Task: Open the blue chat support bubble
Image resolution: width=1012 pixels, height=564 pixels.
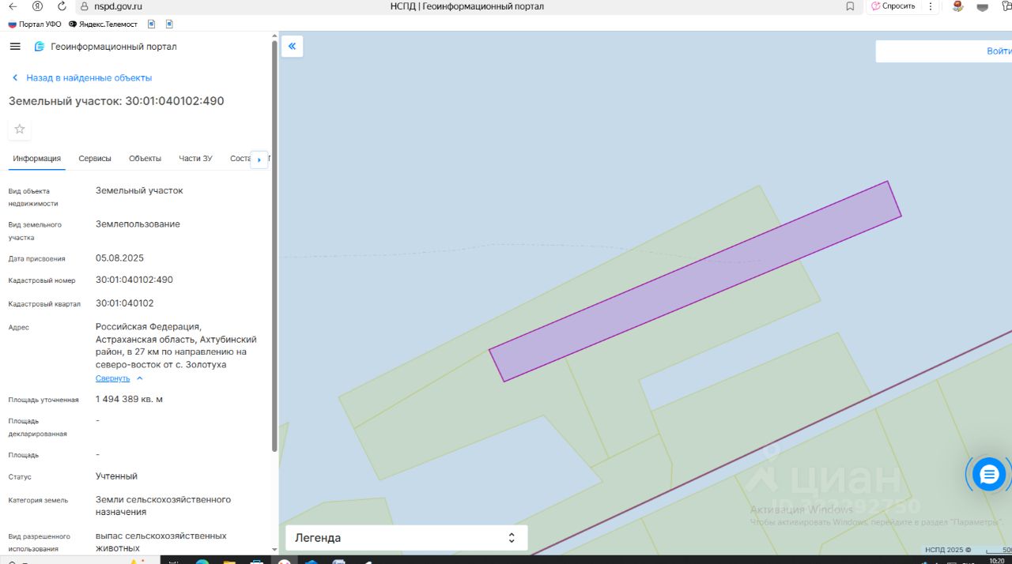Action: pyautogui.click(x=989, y=475)
